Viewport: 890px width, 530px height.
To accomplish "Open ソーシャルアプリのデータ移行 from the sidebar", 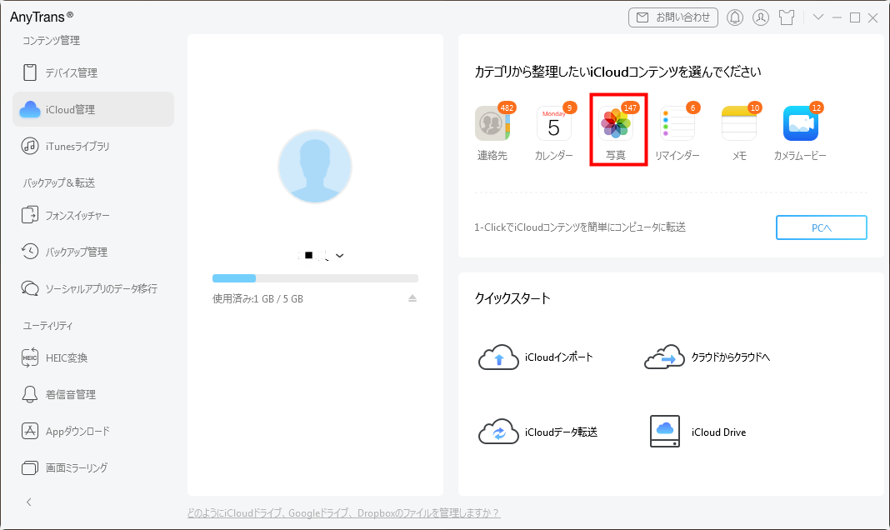I will tap(93, 288).
